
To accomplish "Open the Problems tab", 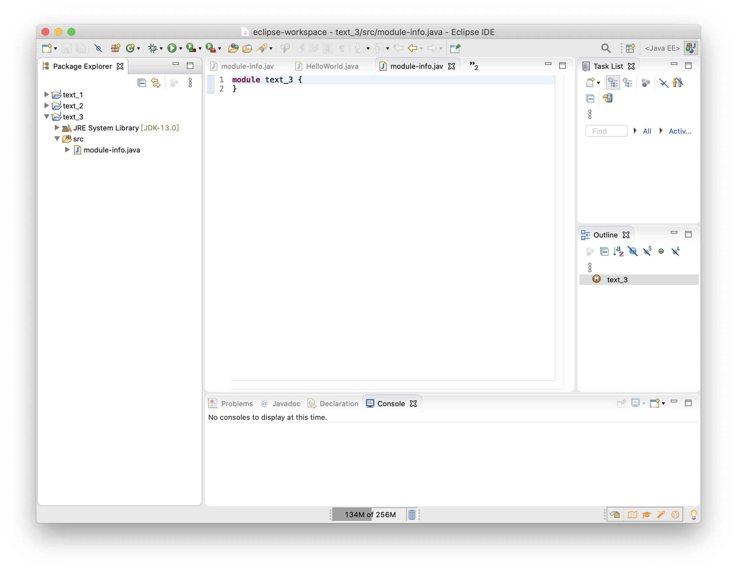I will (236, 404).
